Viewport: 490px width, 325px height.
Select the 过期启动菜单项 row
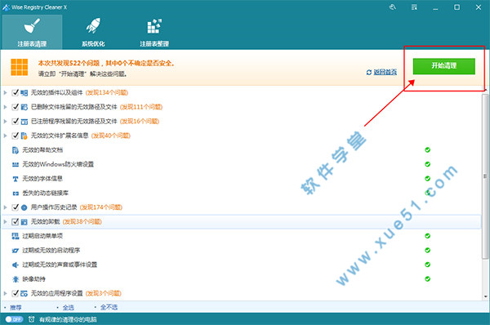click(x=241, y=236)
